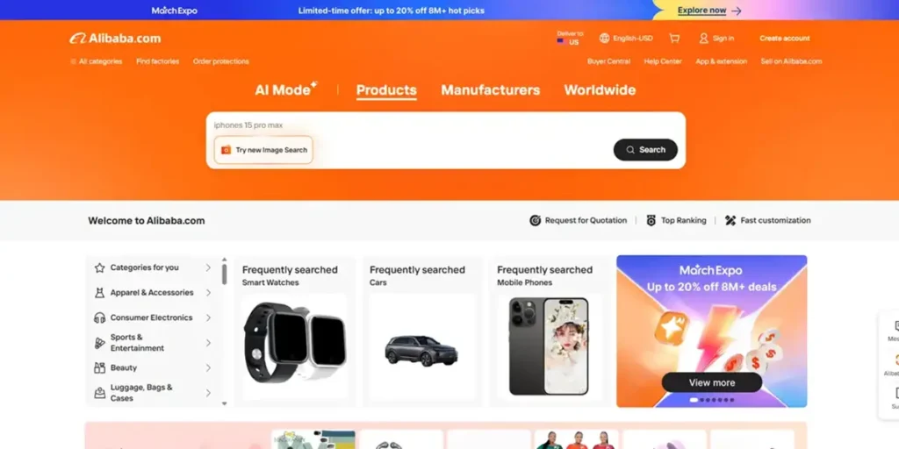Expand Apparel & Accessories chevron

click(x=208, y=293)
